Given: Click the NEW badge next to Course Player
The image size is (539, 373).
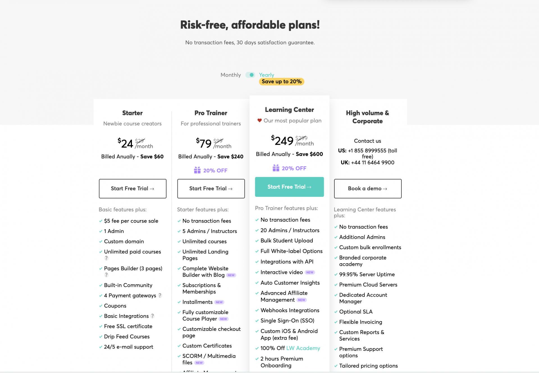Looking at the screenshot, I should coord(223,319).
